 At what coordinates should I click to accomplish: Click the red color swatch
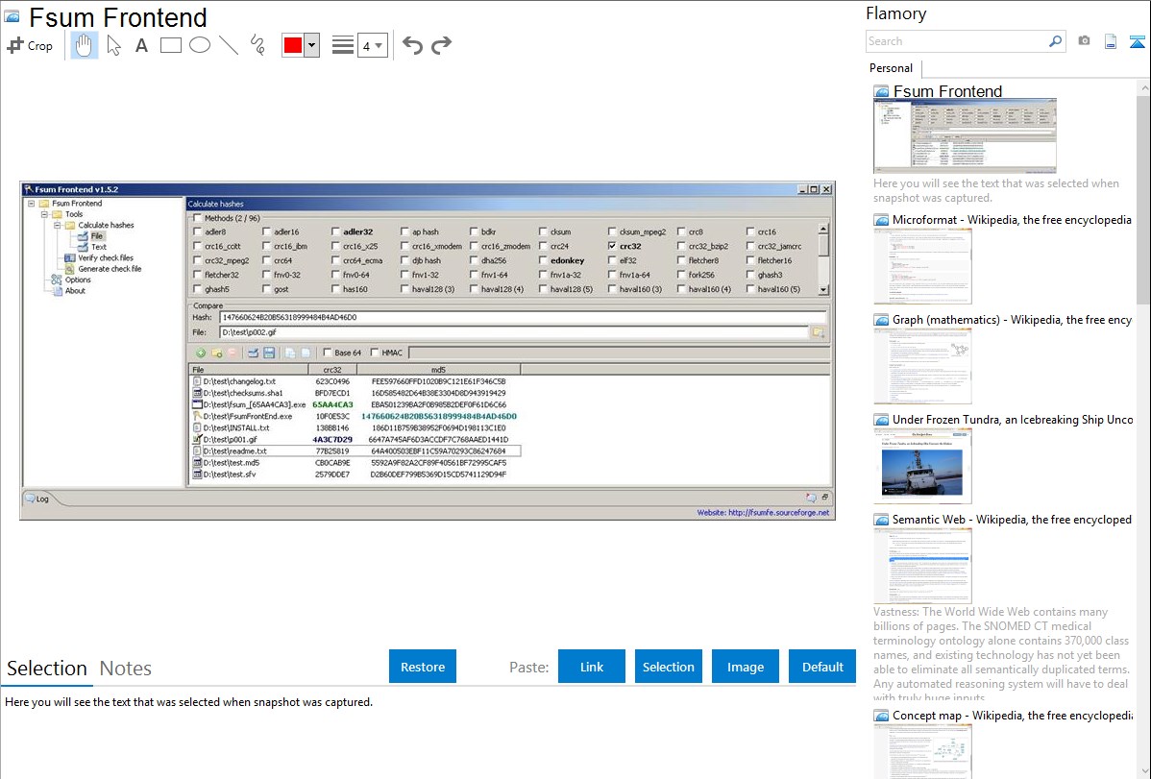[x=293, y=45]
